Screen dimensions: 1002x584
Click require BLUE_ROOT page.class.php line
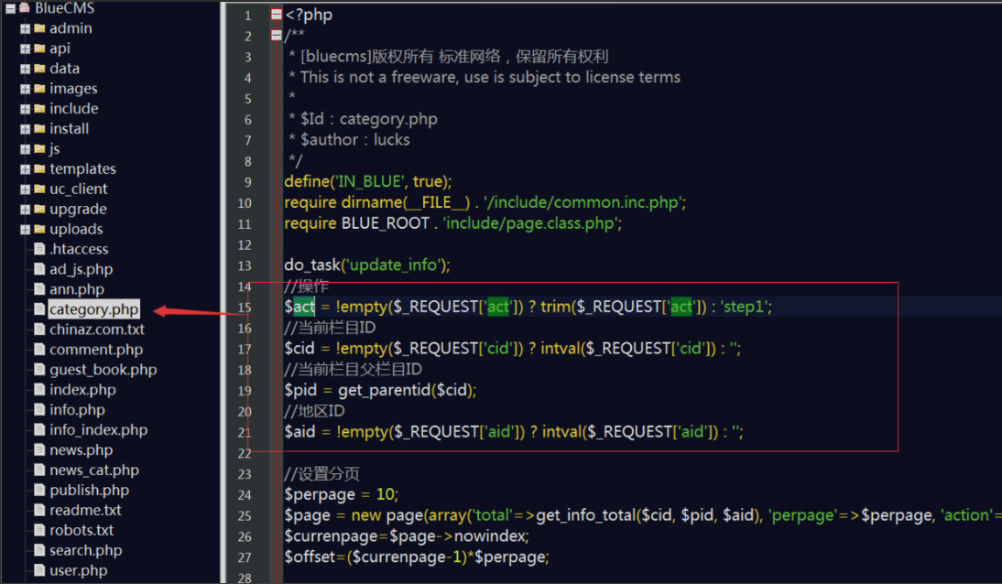click(x=453, y=223)
